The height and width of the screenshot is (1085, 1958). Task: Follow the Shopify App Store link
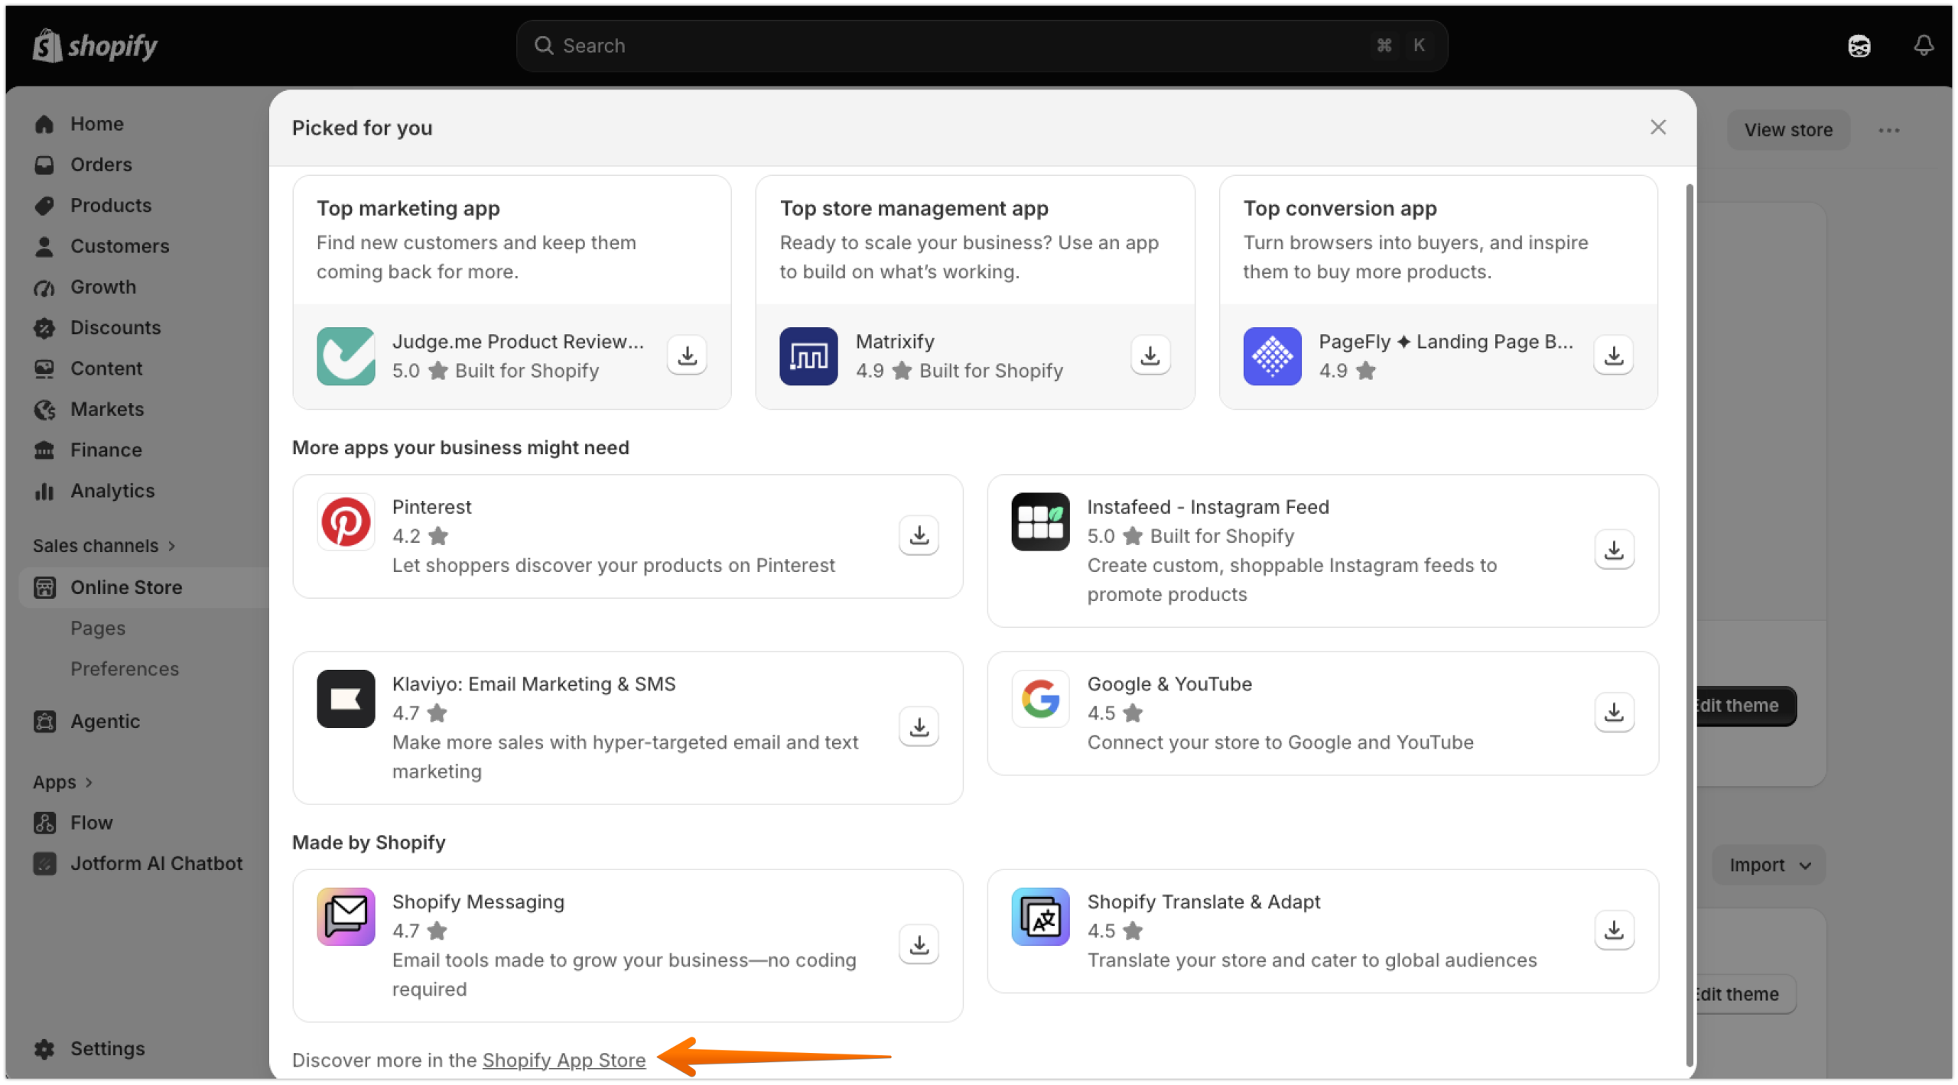[564, 1061]
